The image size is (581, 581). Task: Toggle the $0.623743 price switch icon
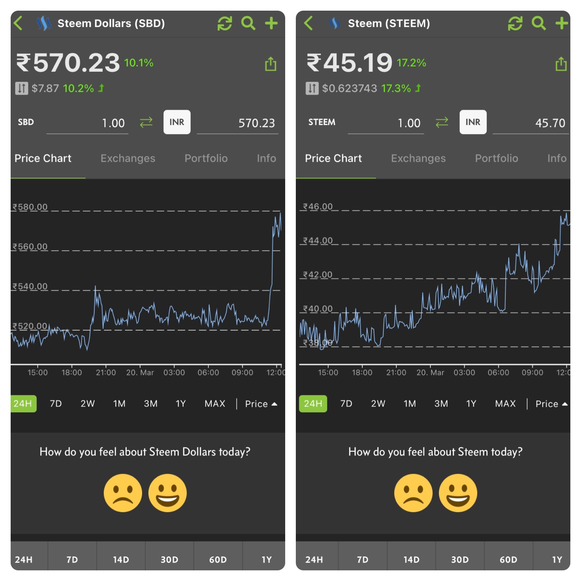coord(312,89)
